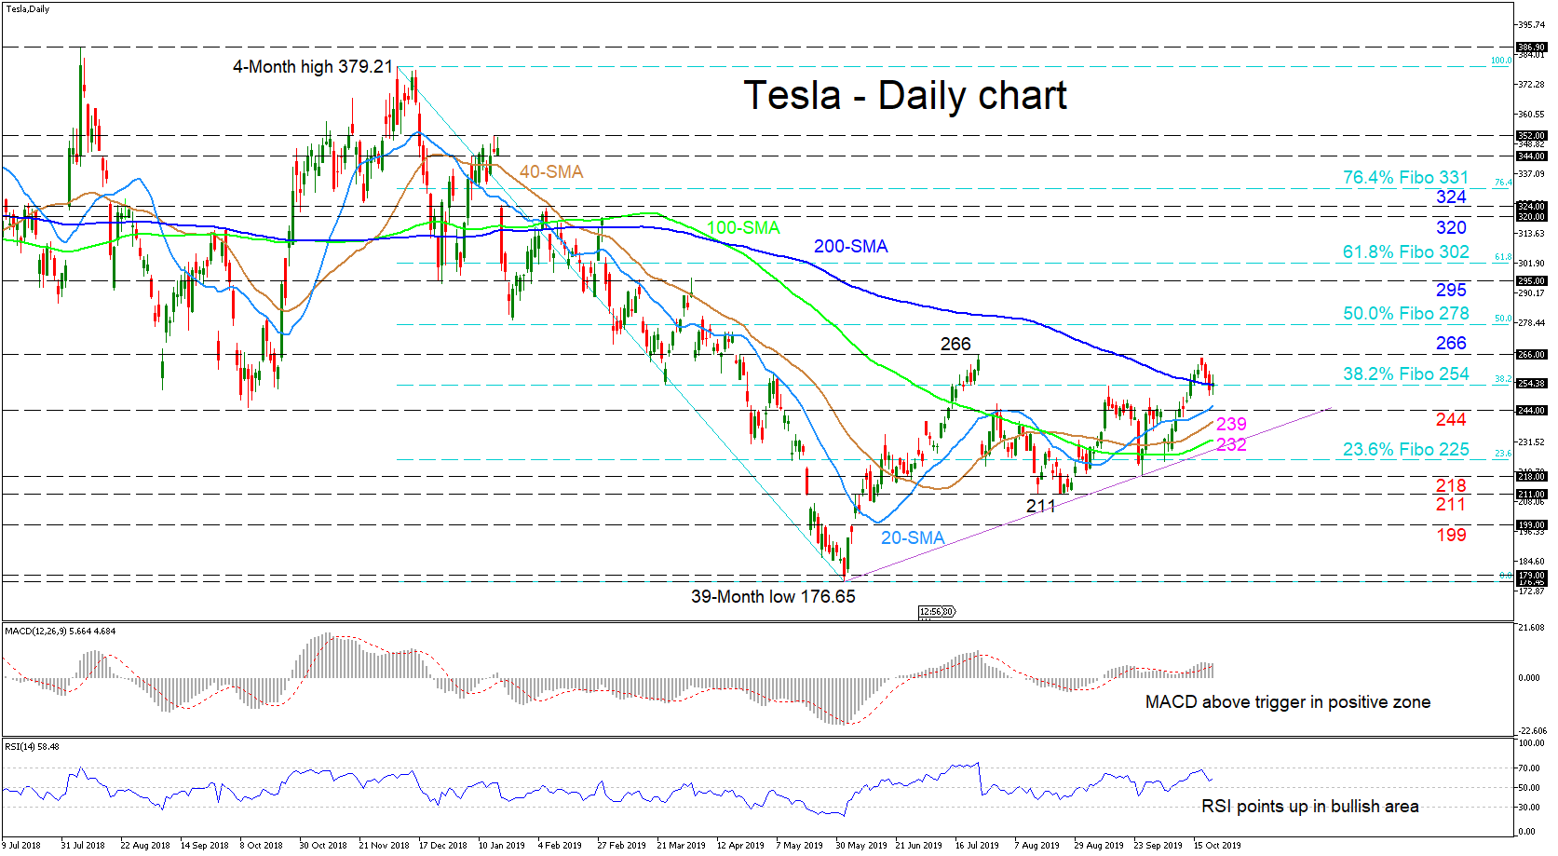Click the blue 266 level on right
Viewport: 1558px width, 856px height.
coord(1451,343)
